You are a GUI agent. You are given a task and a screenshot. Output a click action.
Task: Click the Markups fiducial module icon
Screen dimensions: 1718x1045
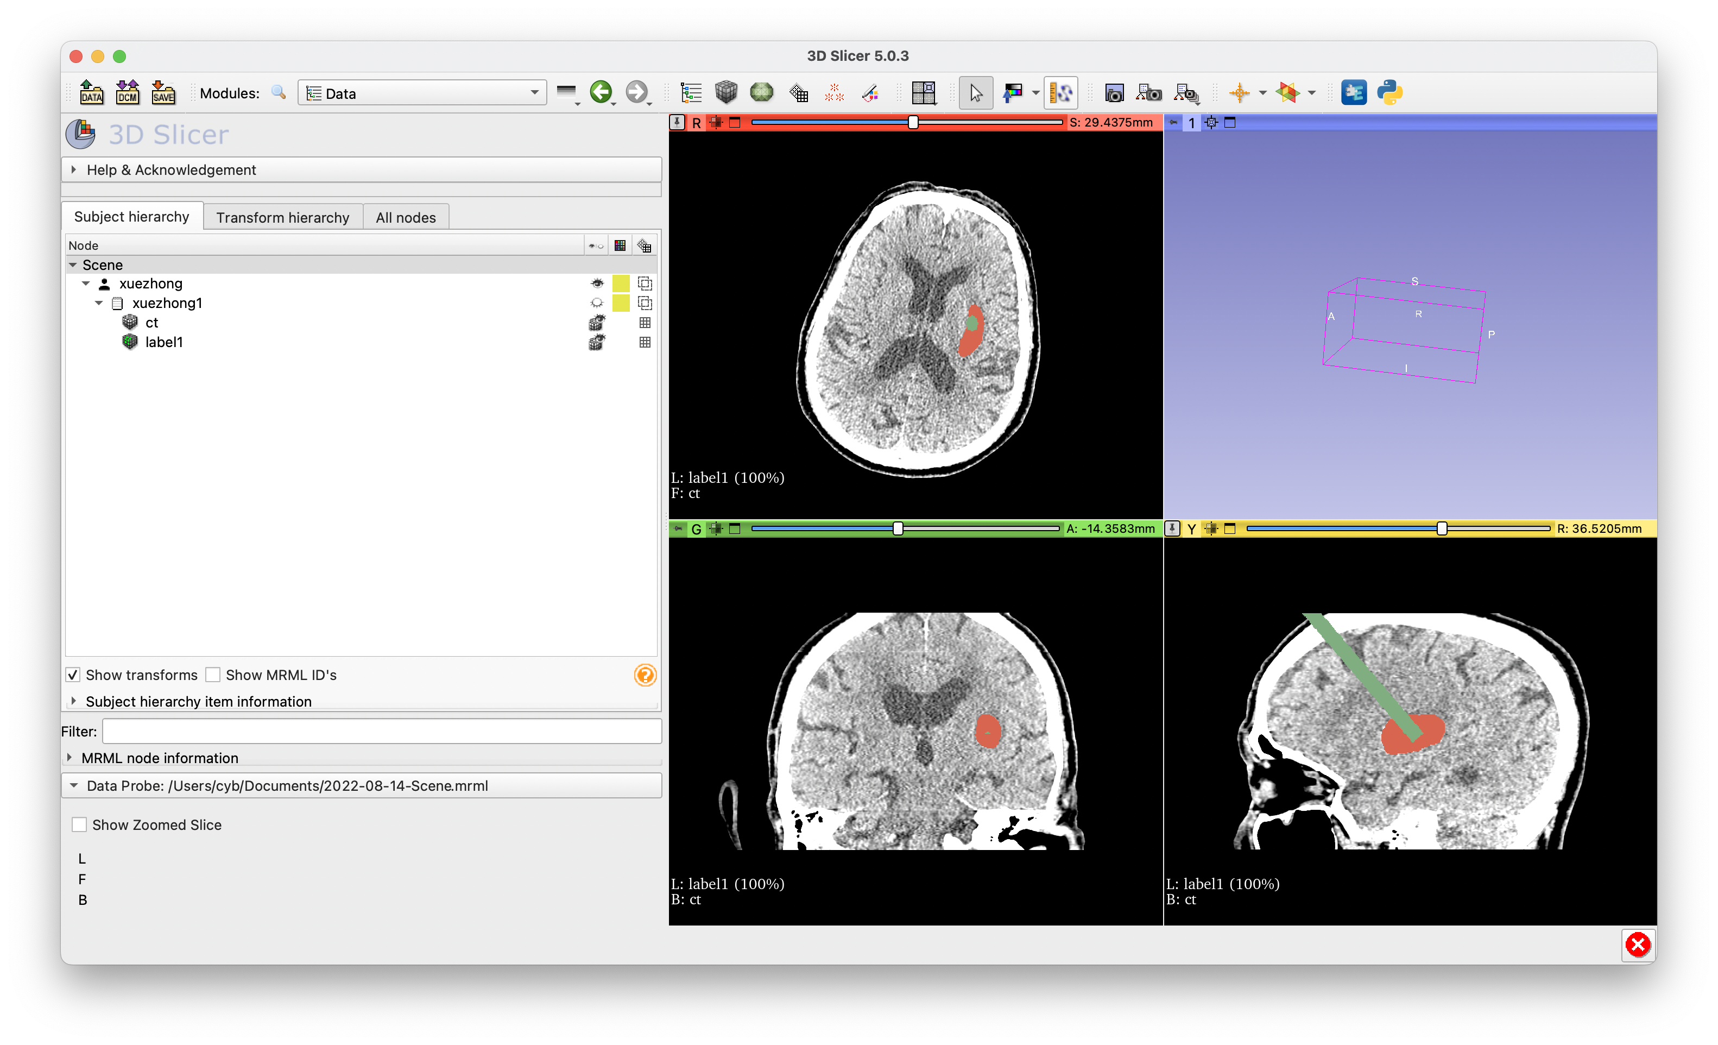point(834,92)
